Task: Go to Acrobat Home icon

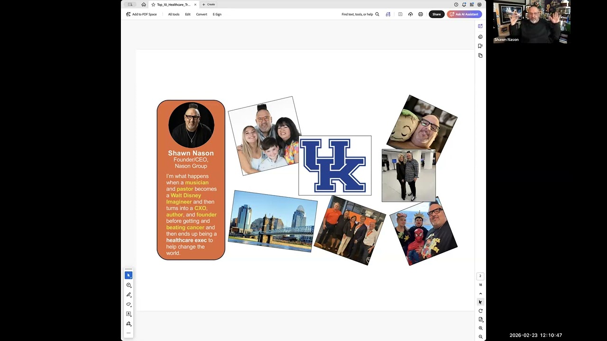Action: (144, 4)
